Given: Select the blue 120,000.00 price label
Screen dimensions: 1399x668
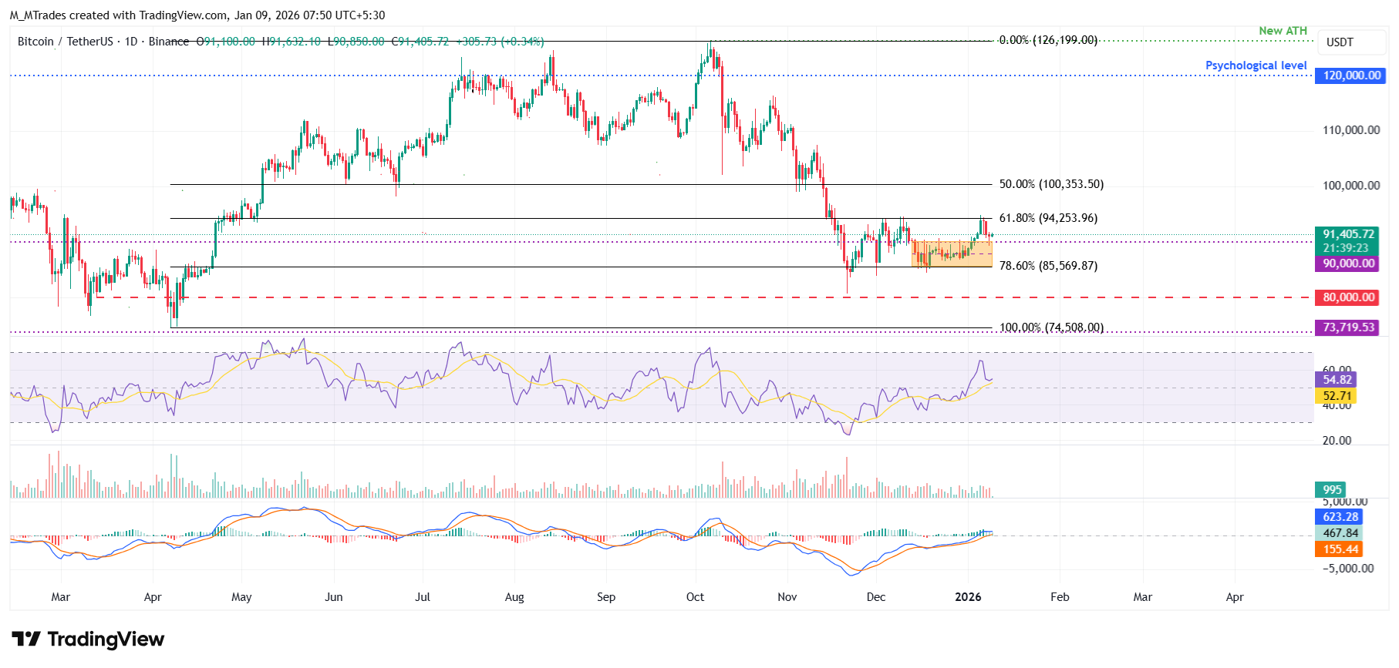Looking at the screenshot, I should [x=1351, y=76].
